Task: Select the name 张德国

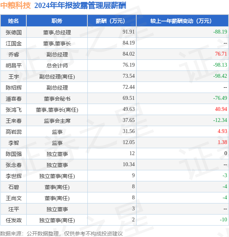Action: [x=14, y=32]
